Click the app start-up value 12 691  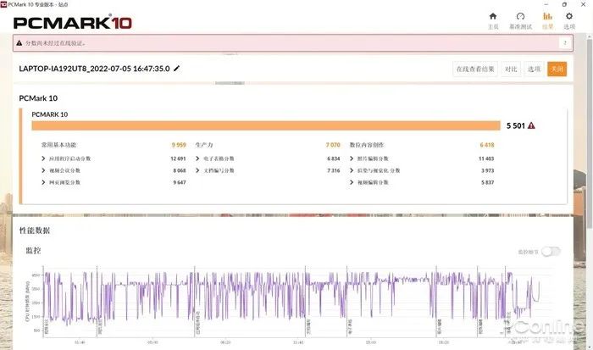coord(178,158)
